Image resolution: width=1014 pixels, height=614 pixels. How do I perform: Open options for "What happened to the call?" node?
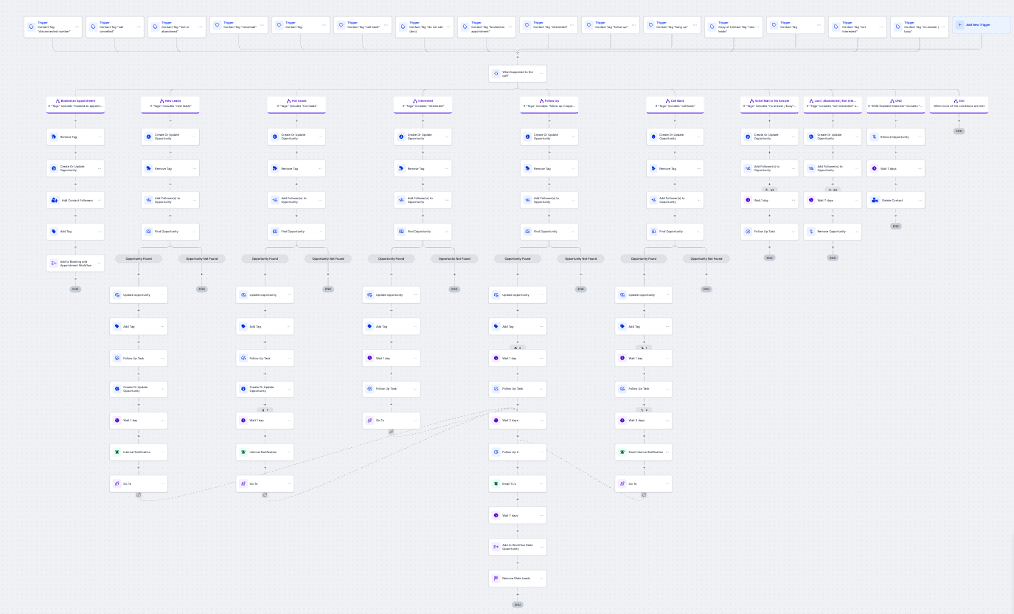(541, 74)
